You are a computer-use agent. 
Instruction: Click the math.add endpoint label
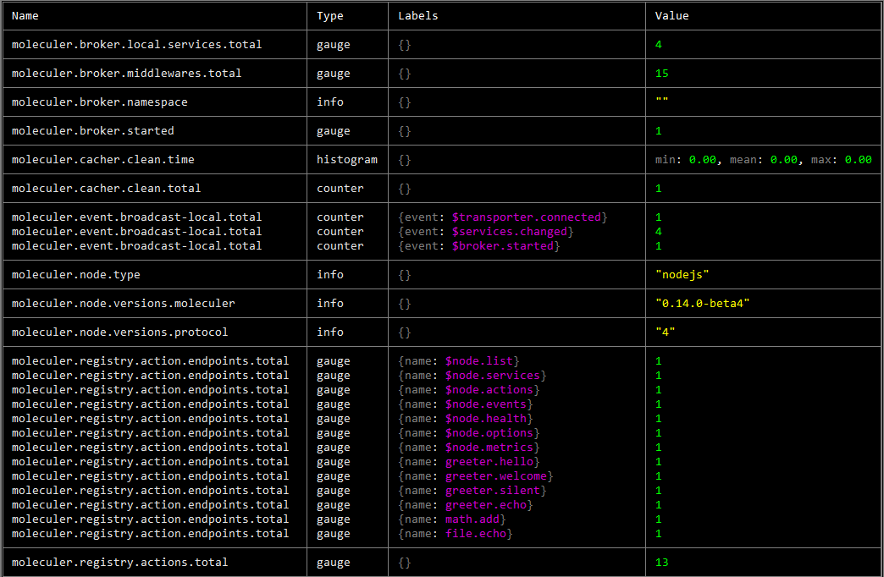(x=475, y=519)
